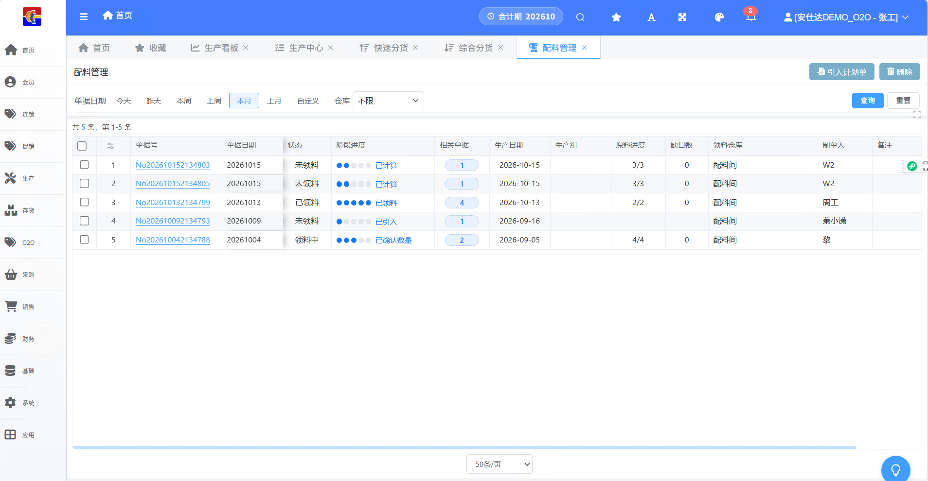Toggle the hamburger sidebar menu icon

pyautogui.click(x=84, y=17)
